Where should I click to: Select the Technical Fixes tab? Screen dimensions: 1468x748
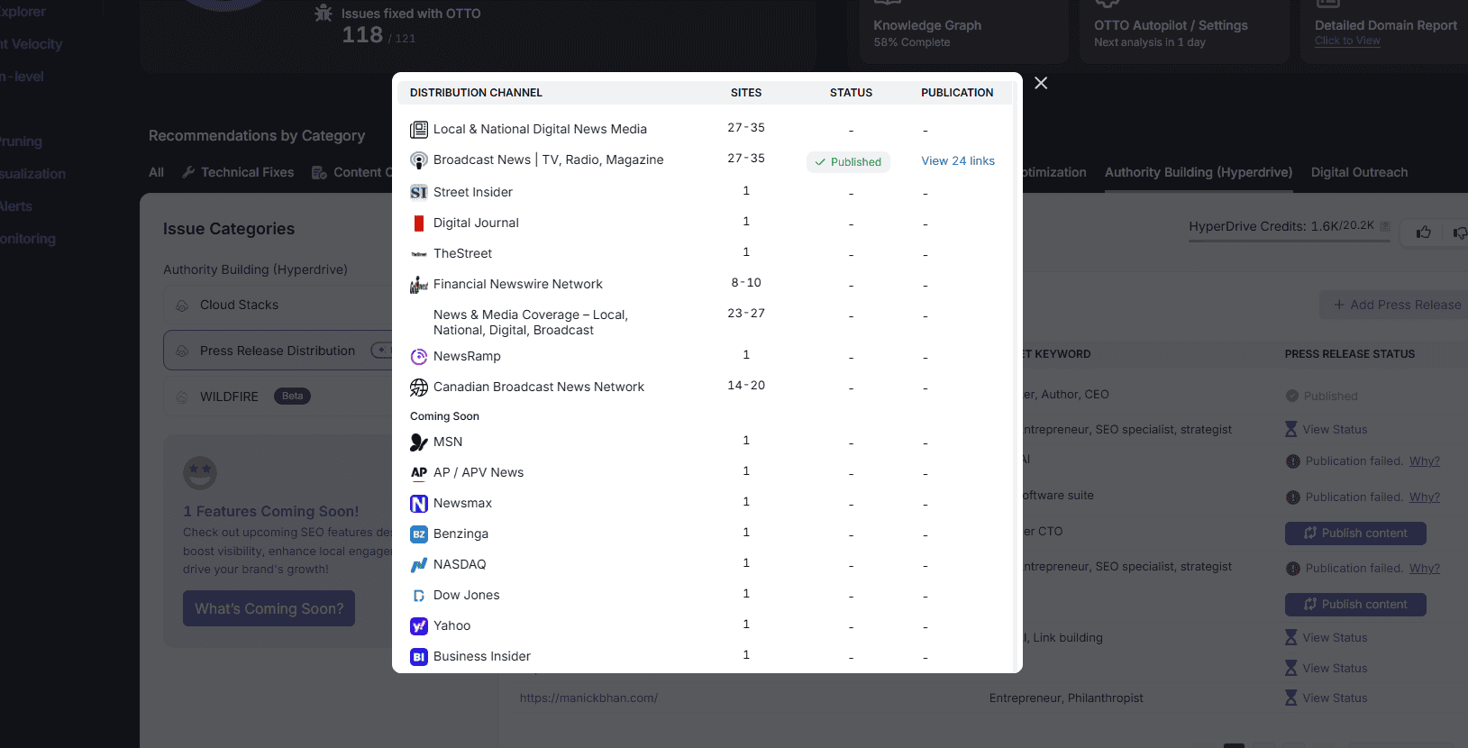(239, 172)
